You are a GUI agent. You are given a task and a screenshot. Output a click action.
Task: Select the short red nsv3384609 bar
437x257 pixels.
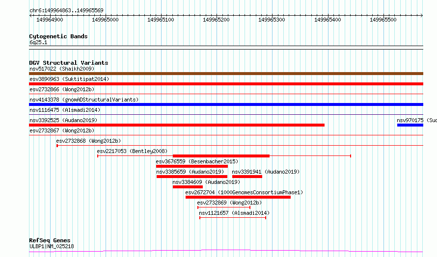click(188, 187)
